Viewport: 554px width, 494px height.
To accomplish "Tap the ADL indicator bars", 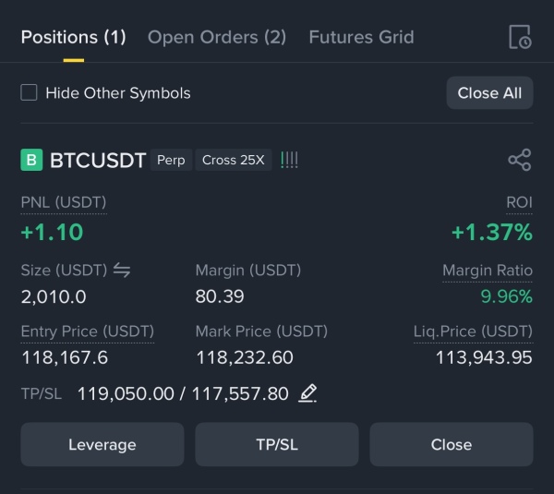I will [289, 160].
